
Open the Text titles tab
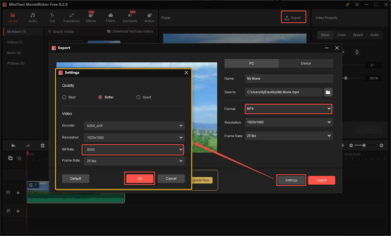coord(52,18)
